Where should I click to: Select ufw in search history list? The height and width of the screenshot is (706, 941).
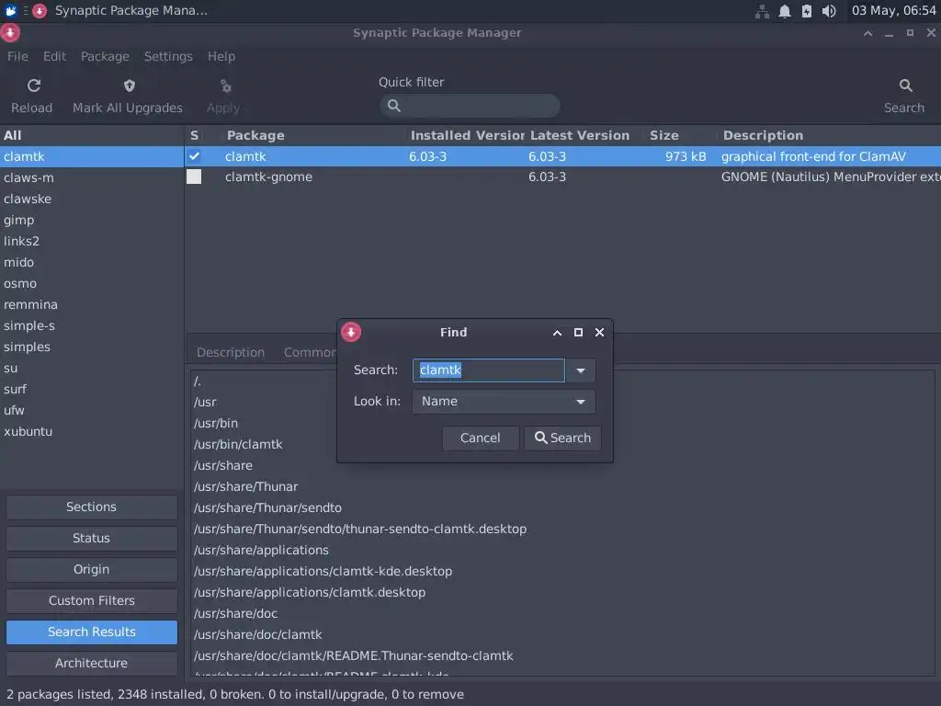92,411
